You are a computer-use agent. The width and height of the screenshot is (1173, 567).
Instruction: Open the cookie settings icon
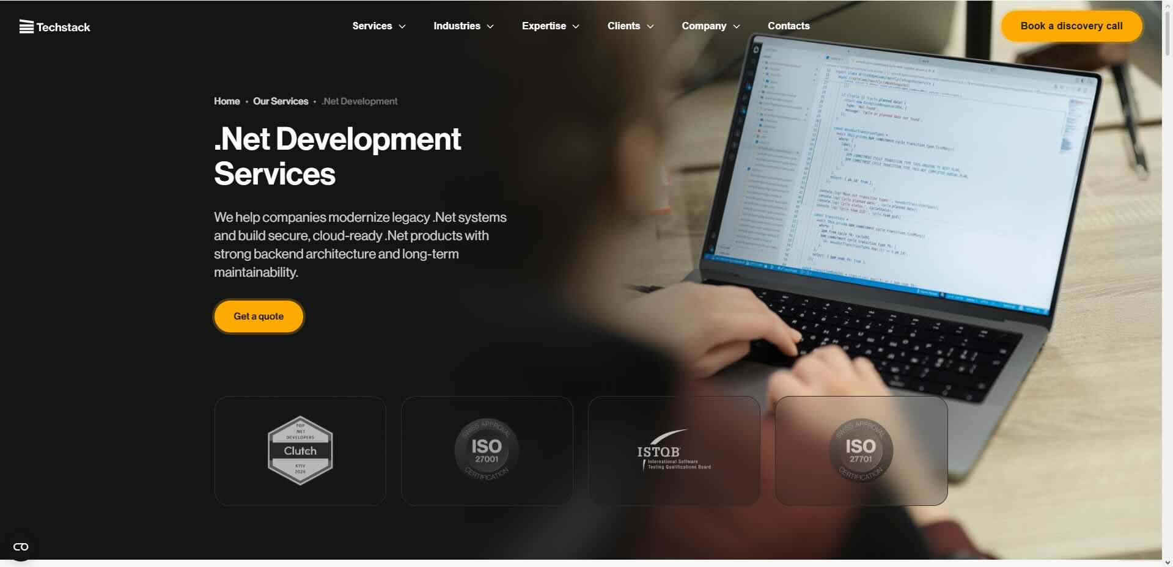[x=21, y=547]
